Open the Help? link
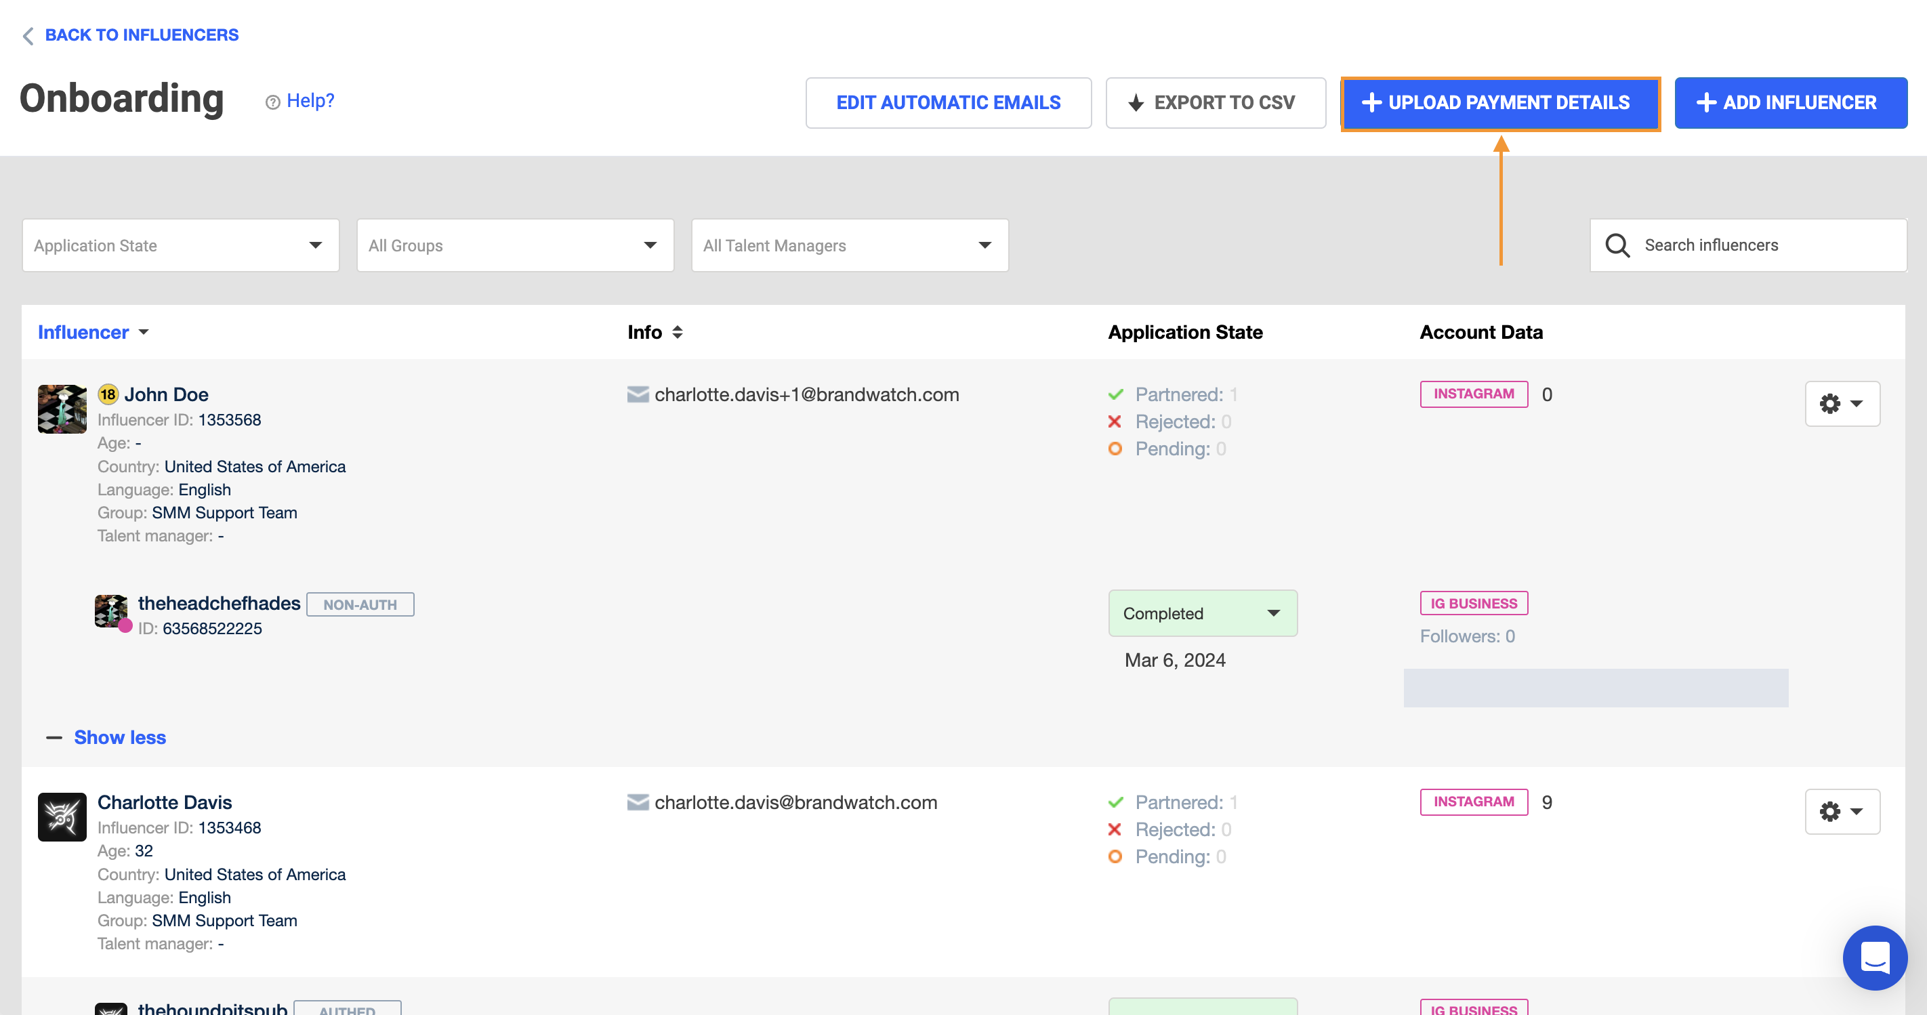This screenshot has height=1015, width=1927. pyautogui.click(x=310, y=100)
